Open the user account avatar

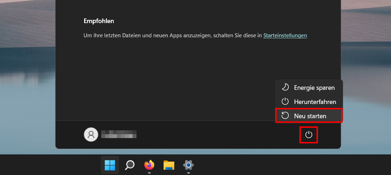91,135
